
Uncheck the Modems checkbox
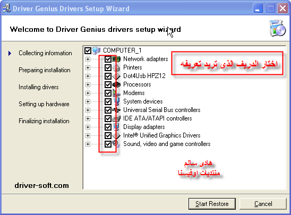point(108,93)
